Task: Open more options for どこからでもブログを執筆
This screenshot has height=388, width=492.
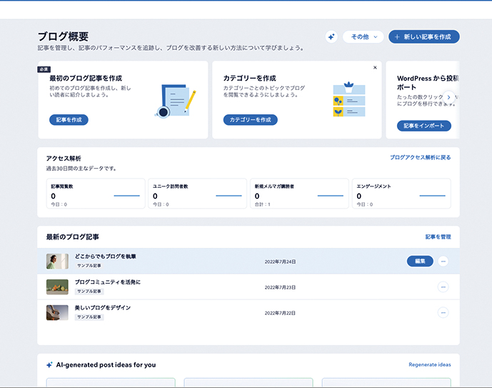Action: (x=443, y=262)
